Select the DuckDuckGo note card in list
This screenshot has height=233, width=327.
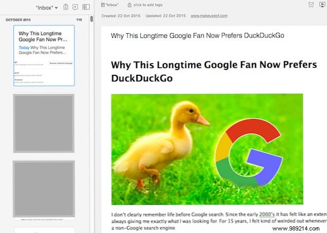(x=44, y=55)
